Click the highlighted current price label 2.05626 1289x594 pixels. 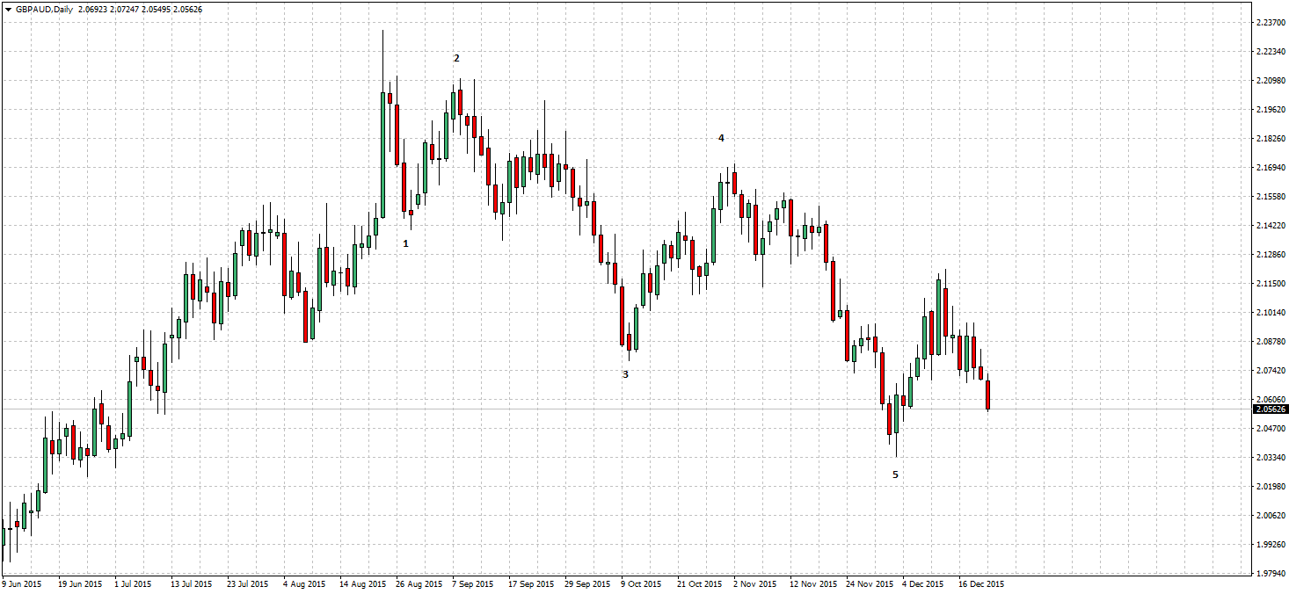(1271, 409)
